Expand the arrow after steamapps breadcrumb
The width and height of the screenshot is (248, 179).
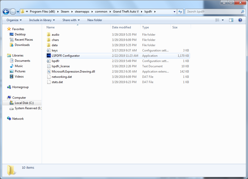tap(92, 12)
